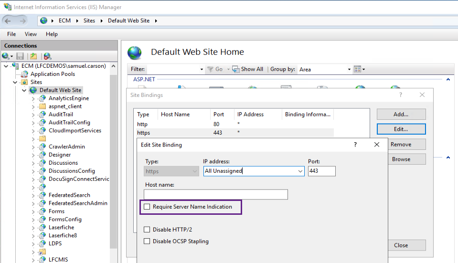
Task: Collapse the Default Web Site node
Action: [24, 91]
